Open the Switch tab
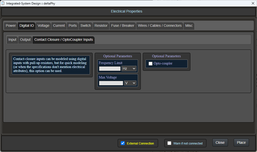Viewport: 257px width, 152px height. tap(85, 26)
